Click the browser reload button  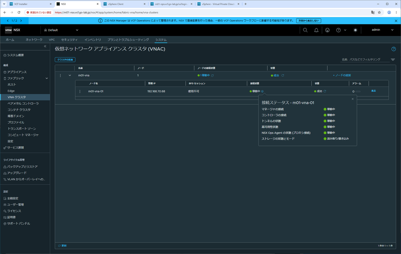[x=19, y=12]
